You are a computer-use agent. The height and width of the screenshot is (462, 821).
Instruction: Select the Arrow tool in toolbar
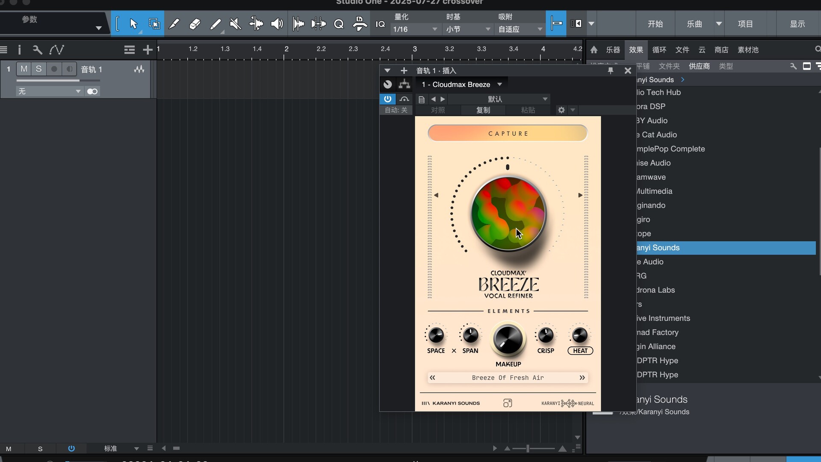[x=133, y=24]
